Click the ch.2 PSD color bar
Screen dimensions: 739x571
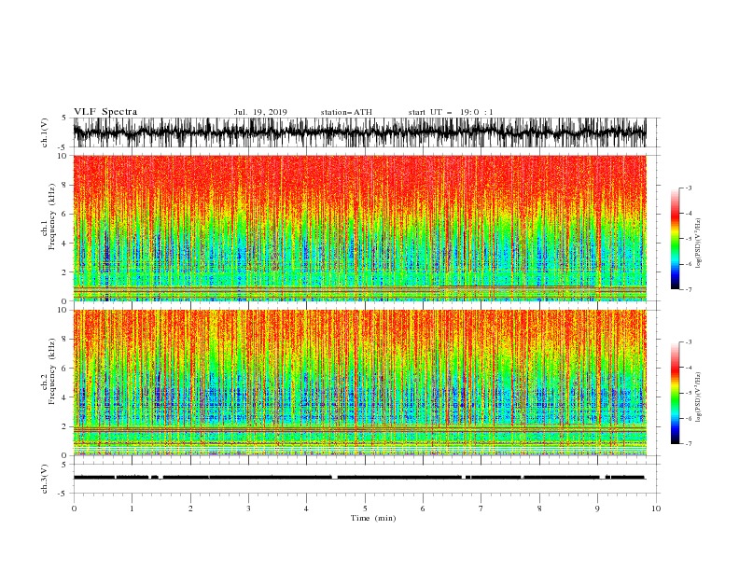click(x=675, y=393)
